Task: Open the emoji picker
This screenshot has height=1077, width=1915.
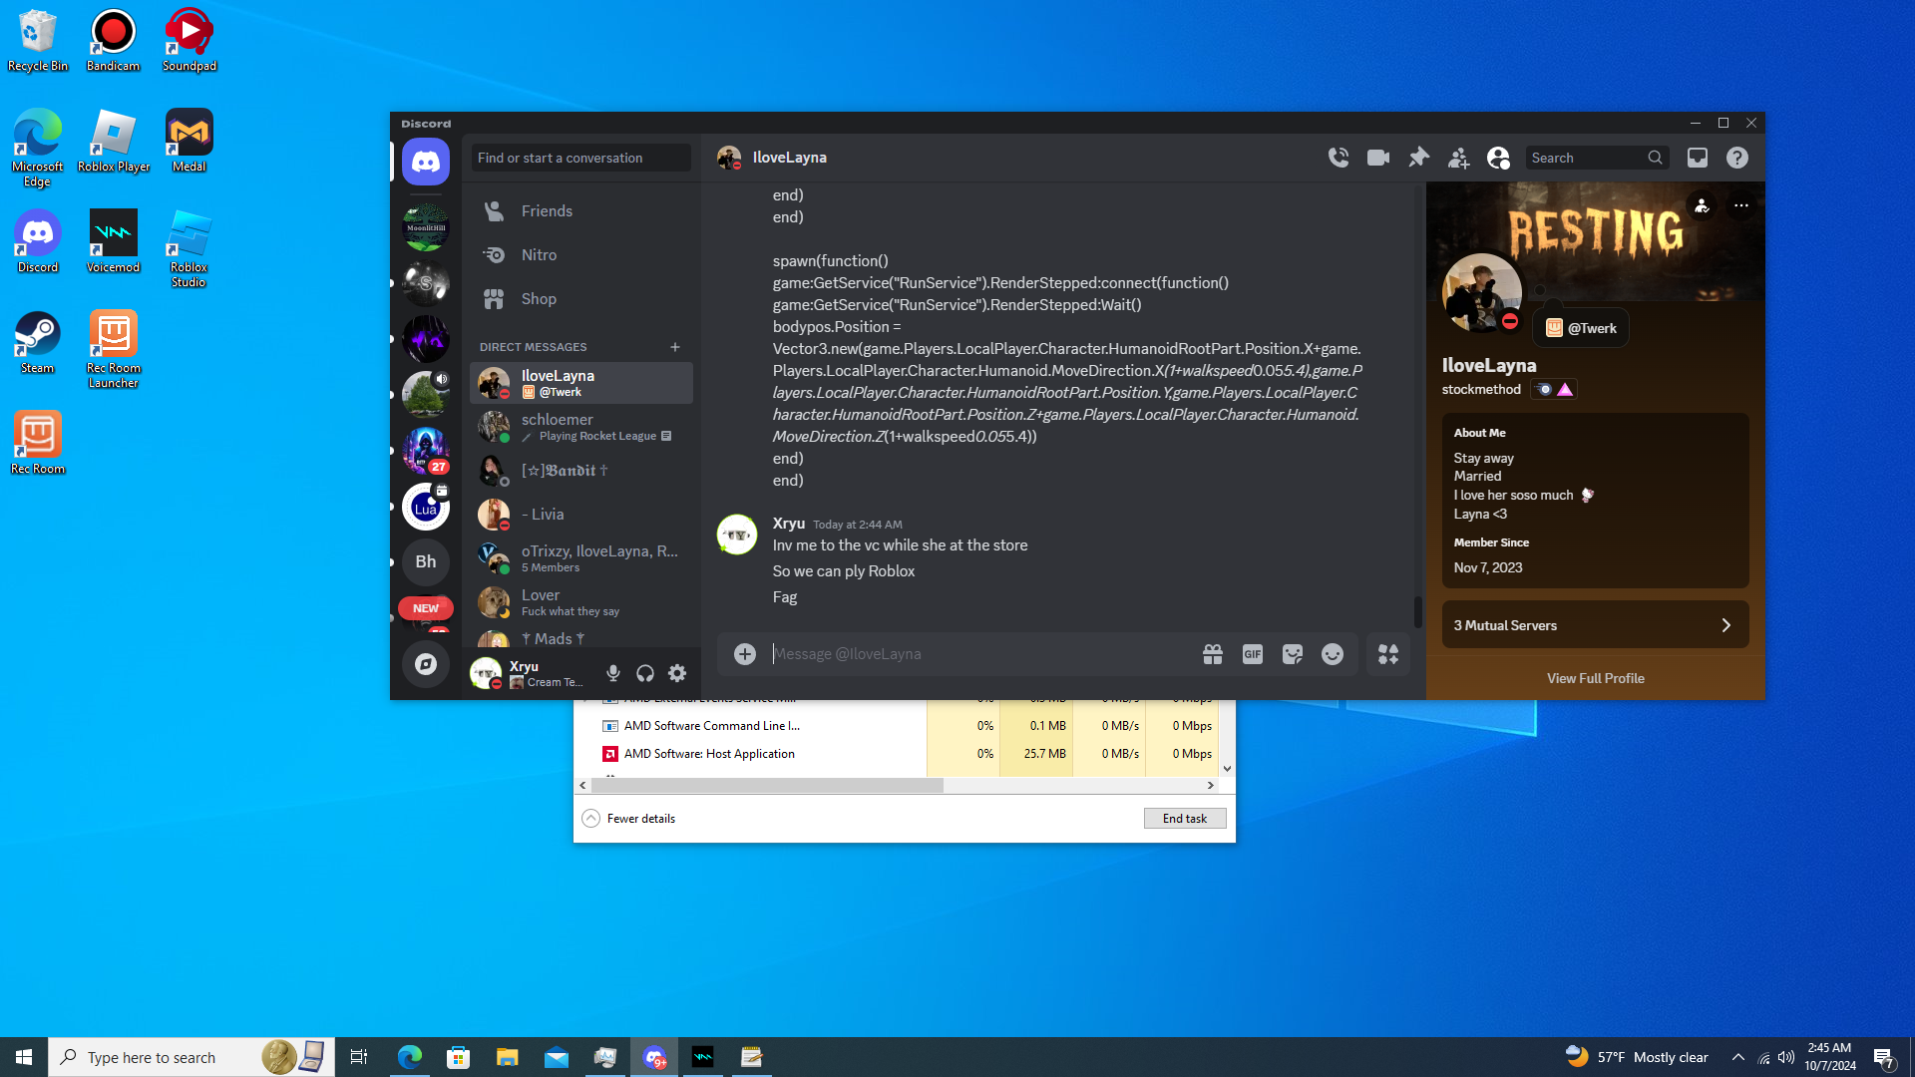Action: pos(1333,654)
